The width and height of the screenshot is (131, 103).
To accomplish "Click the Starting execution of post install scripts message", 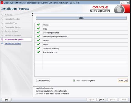I will (51, 91).
